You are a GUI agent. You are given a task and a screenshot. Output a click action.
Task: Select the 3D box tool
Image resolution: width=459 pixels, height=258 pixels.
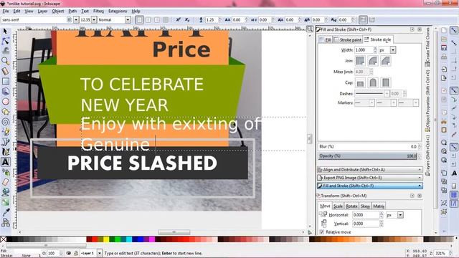5,91
